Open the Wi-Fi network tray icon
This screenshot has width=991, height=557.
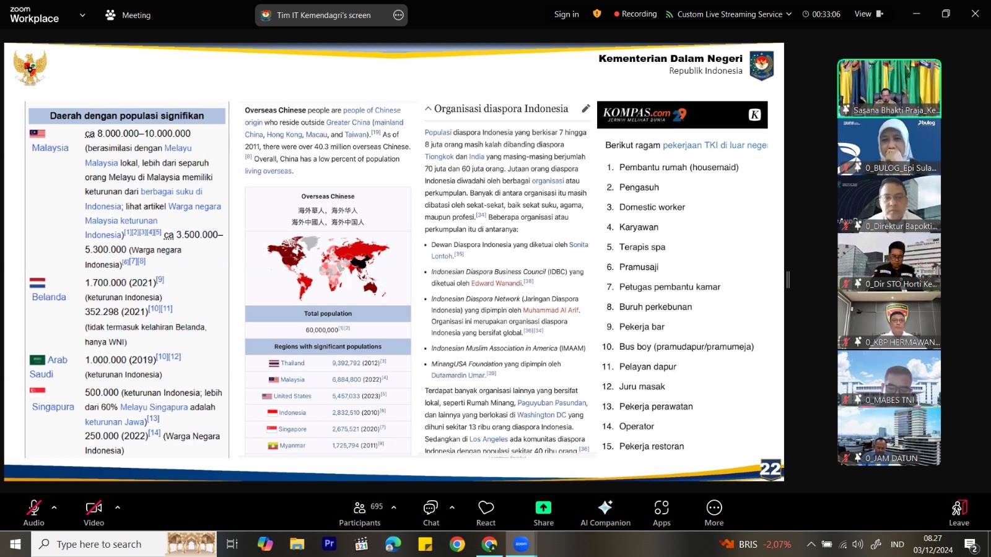click(x=842, y=544)
